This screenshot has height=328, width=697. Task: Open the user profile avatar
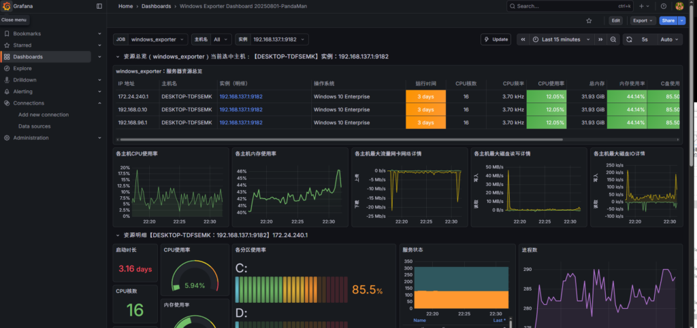(x=679, y=6)
